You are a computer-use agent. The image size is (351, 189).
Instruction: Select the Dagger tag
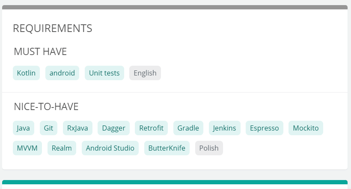(x=113, y=128)
